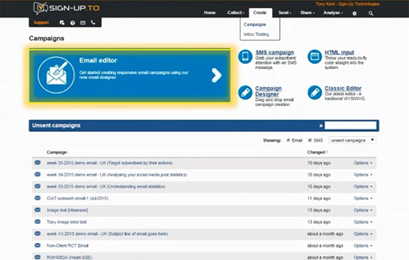The height and width of the screenshot is (260, 409).
Task: Open the Classic Editor link
Action: point(343,88)
